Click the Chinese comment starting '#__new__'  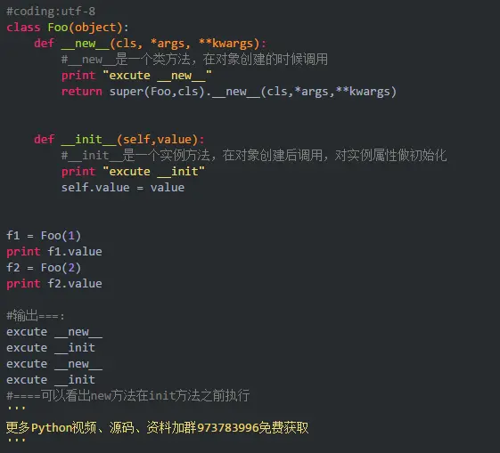point(194,60)
